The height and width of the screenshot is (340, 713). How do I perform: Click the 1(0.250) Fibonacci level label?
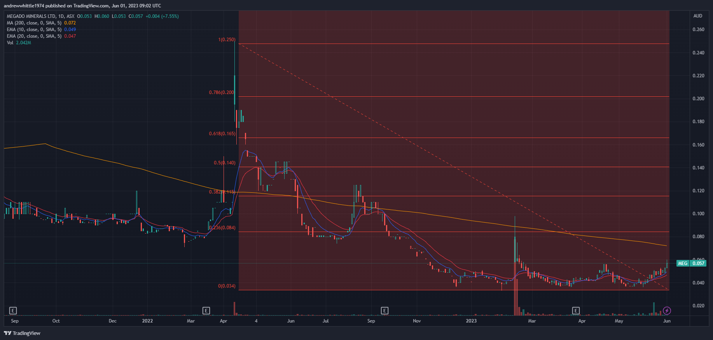(x=227, y=40)
